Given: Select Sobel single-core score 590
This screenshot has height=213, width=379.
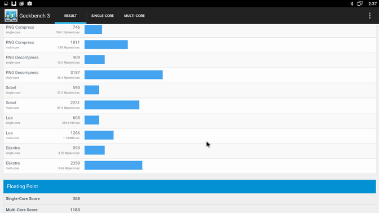Looking at the screenshot, I should coord(76,88).
